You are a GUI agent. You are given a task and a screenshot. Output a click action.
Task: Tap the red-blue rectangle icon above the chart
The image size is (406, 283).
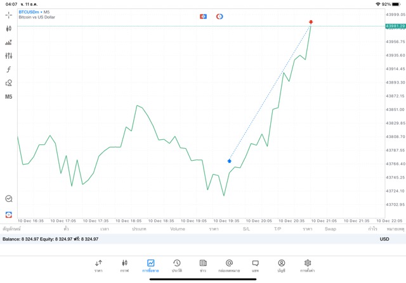203,16
